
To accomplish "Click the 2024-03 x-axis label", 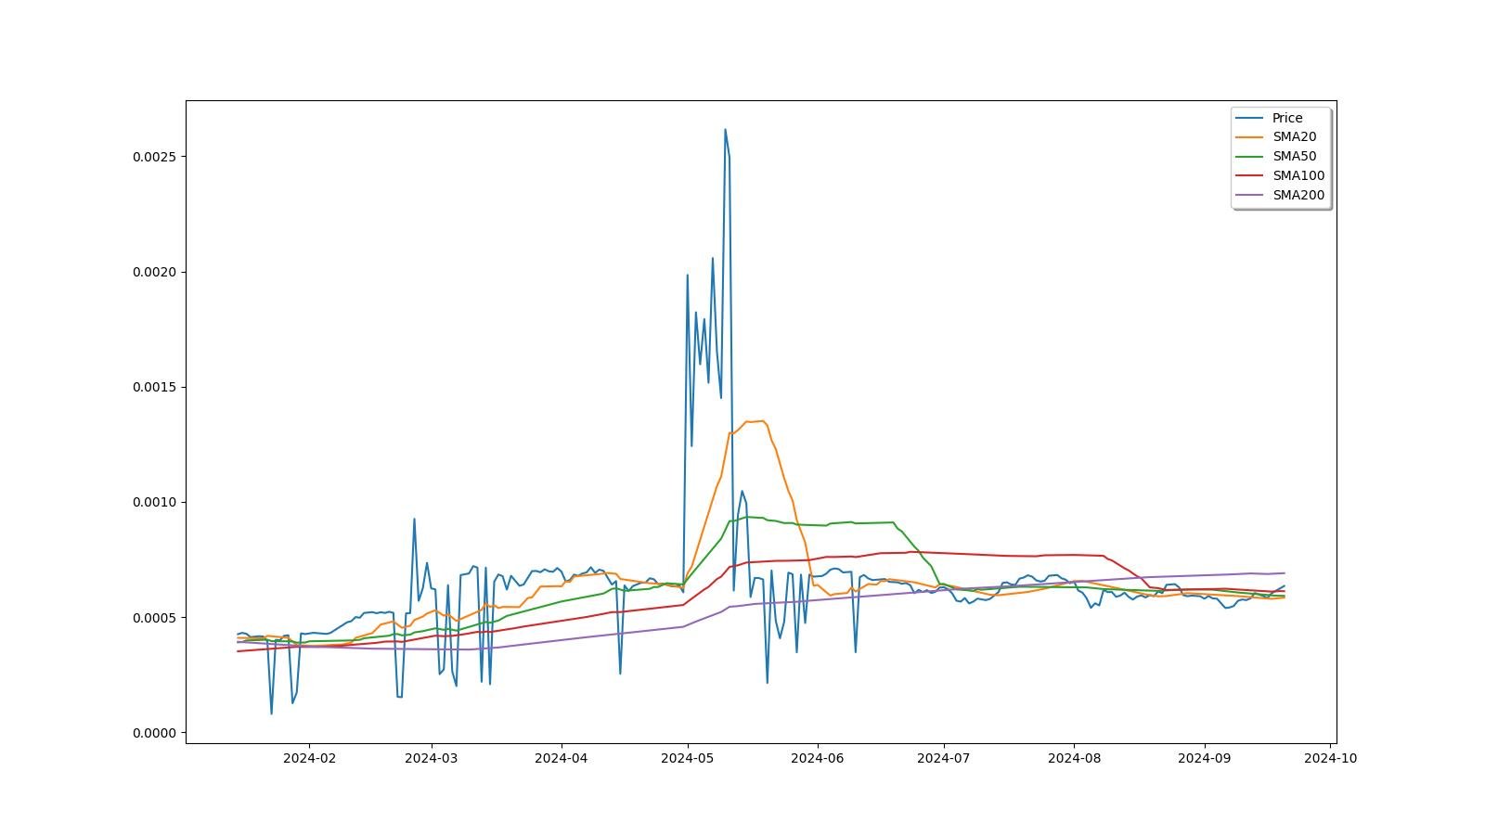I will [x=431, y=758].
